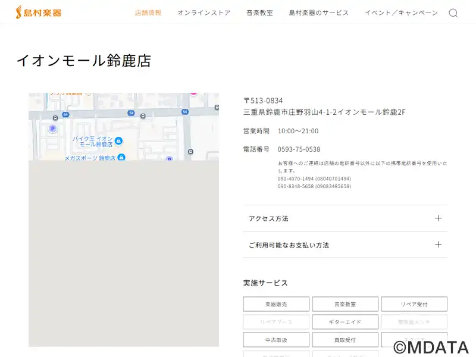Click the mobile number 090-8348-5658
This screenshot has width=476, height=357.
pyautogui.click(x=295, y=186)
